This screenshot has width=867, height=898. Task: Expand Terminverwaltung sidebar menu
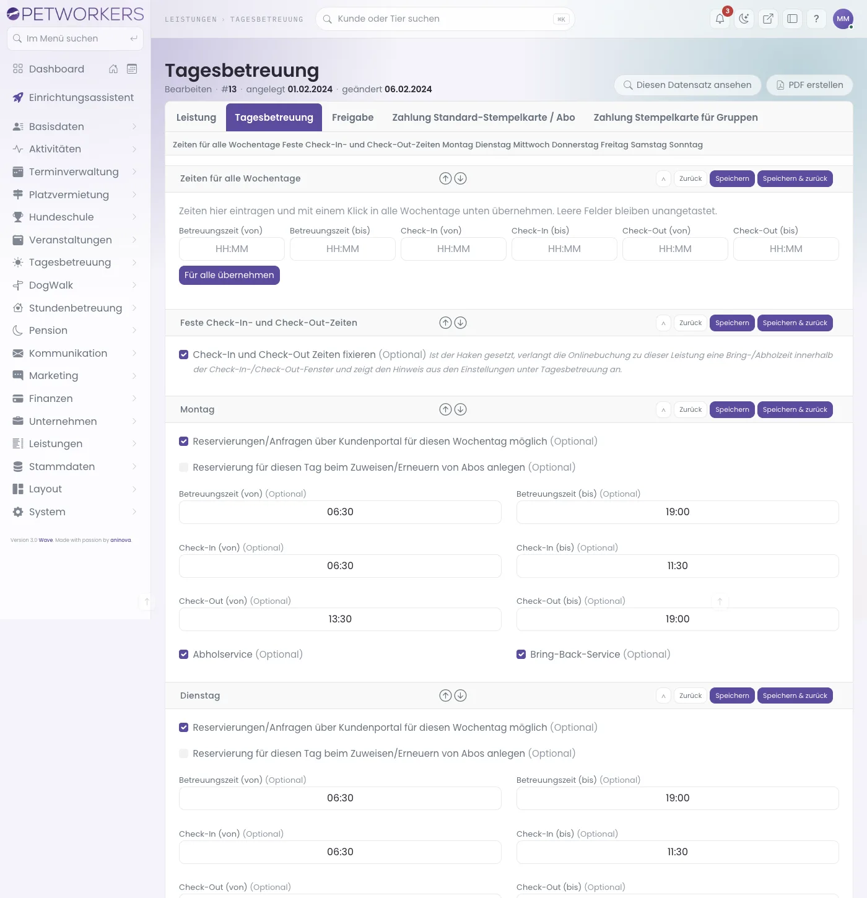coord(74,172)
